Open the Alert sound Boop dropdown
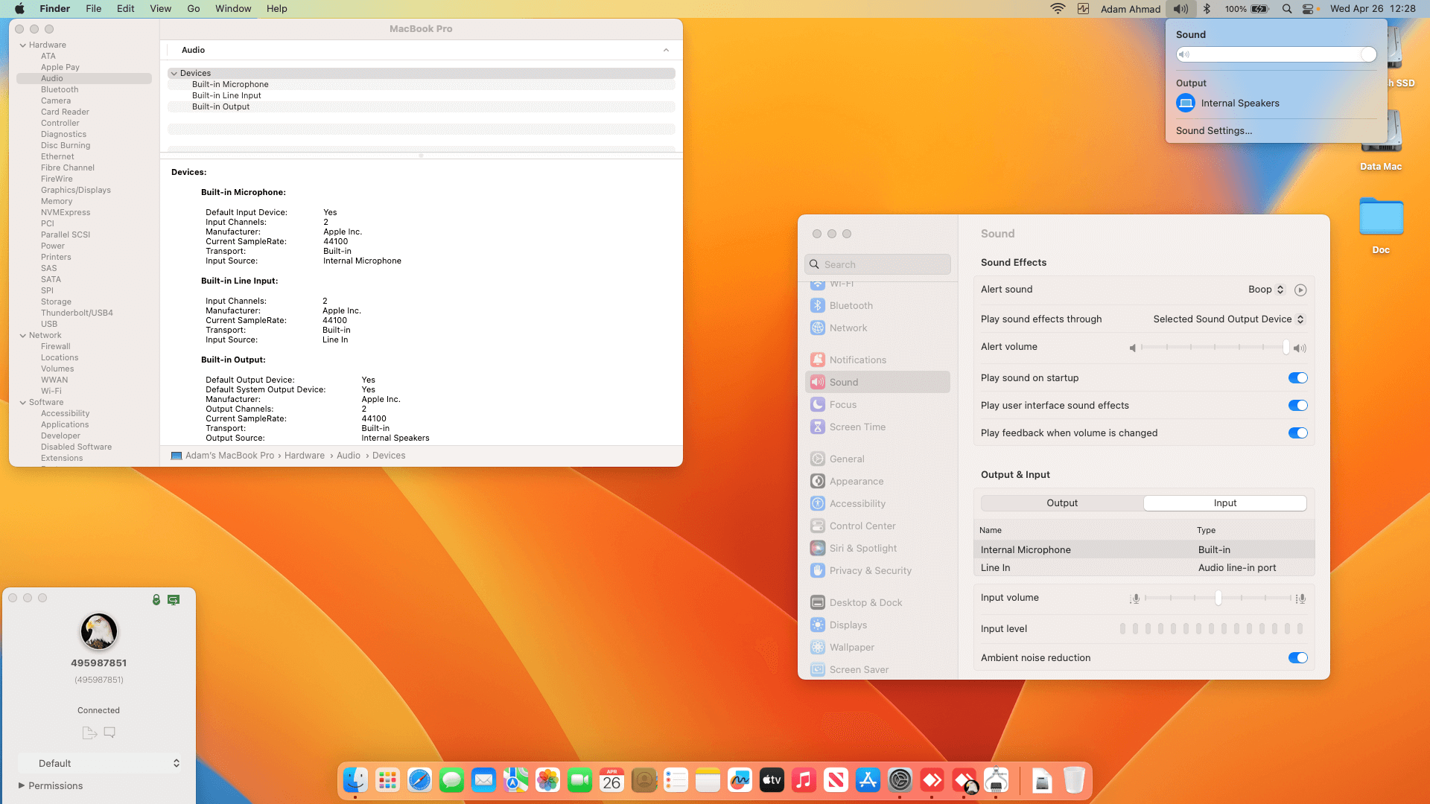The image size is (1430, 804). tap(1266, 290)
